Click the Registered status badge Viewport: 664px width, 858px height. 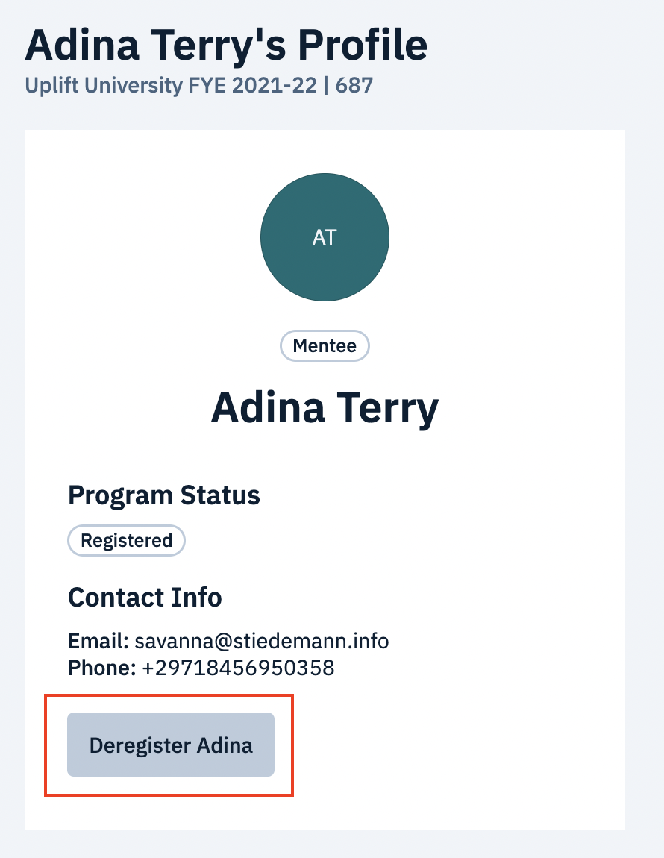(126, 540)
